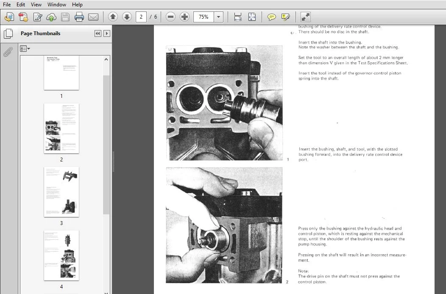Click the Print icon
Screen dimensions: 446x294
79,17
